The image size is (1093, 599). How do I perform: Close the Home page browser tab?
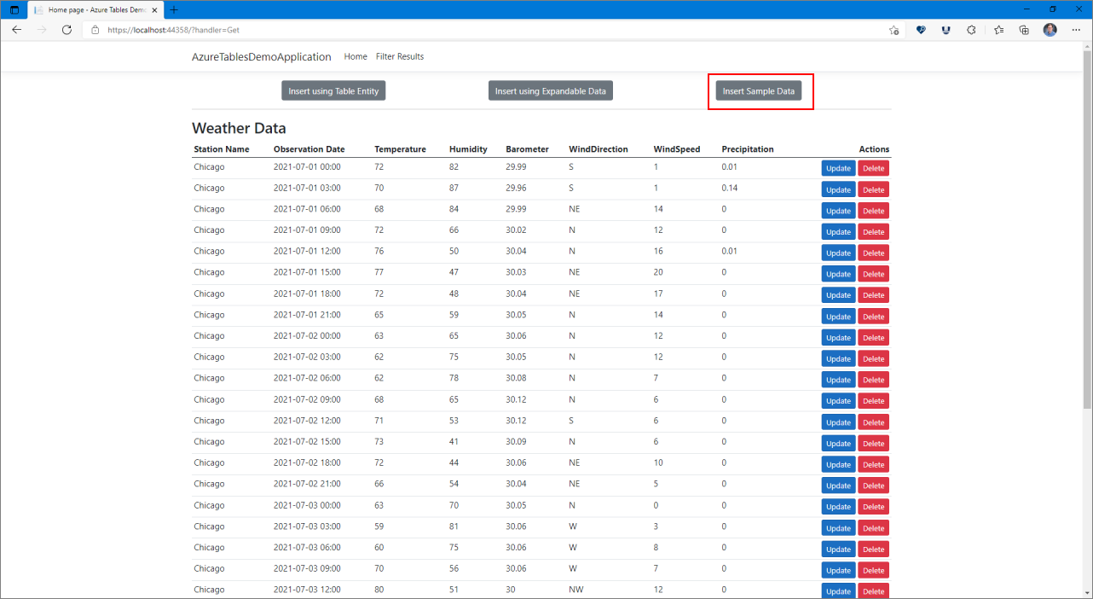click(x=154, y=9)
